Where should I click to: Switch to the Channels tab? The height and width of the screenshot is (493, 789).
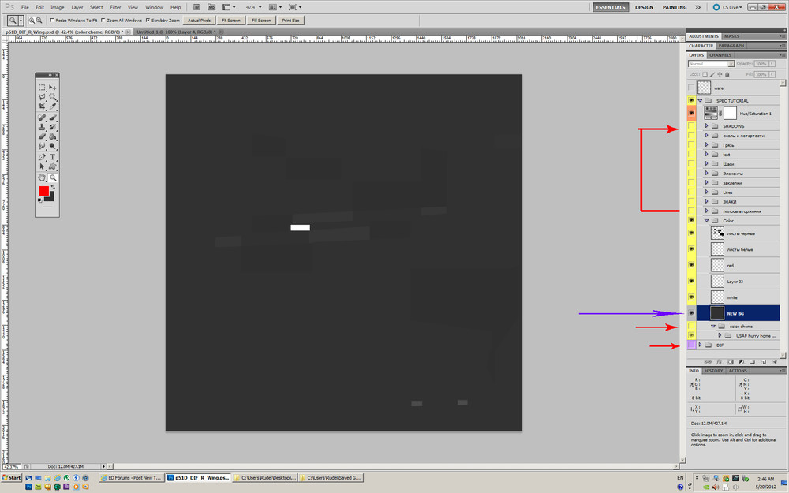720,55
